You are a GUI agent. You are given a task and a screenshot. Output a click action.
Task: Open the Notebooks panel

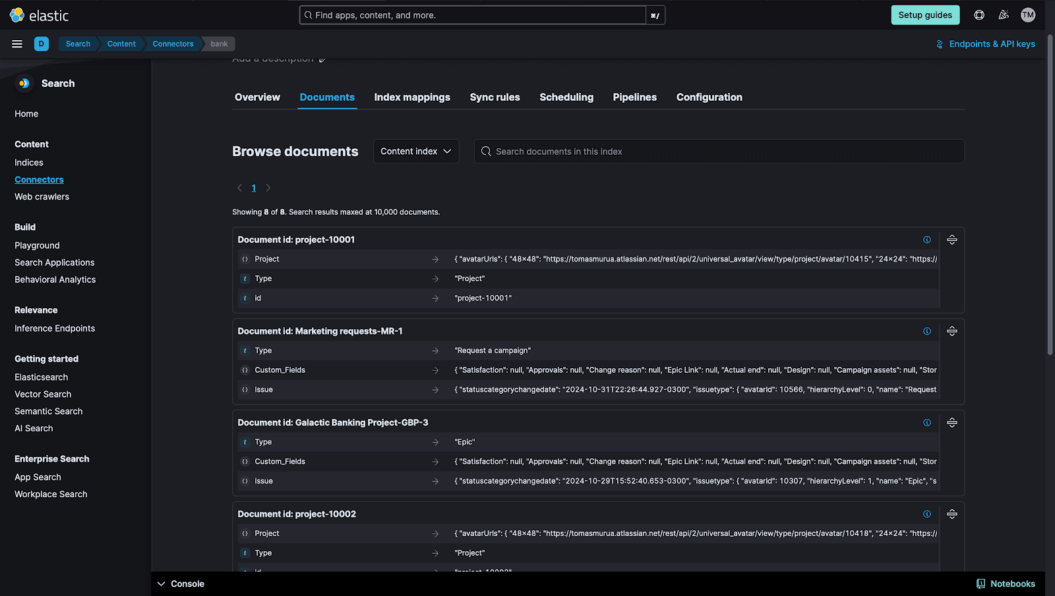tap(1006, 583)
